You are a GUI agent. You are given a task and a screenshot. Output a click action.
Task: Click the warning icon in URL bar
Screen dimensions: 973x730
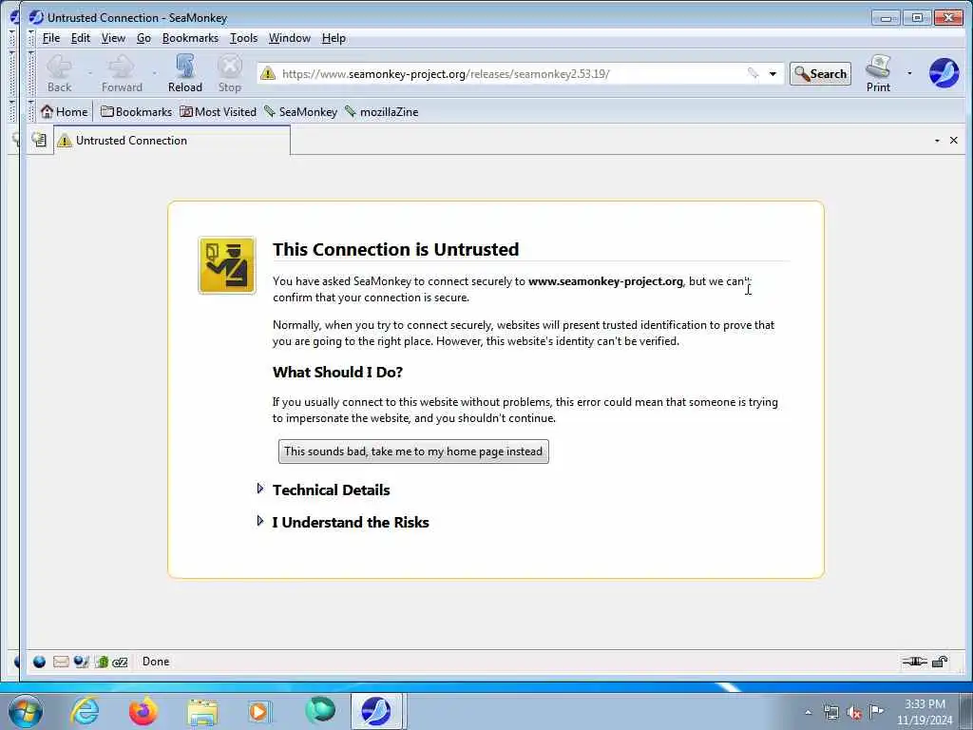(x=268, y=74)
